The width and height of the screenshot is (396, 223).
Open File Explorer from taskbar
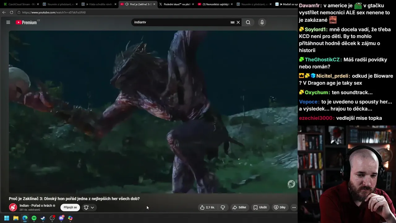pos(16,218)
